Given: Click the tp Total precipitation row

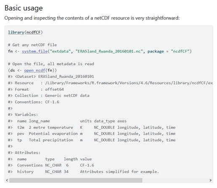Looking at the screenshot, I should [92, 140].
